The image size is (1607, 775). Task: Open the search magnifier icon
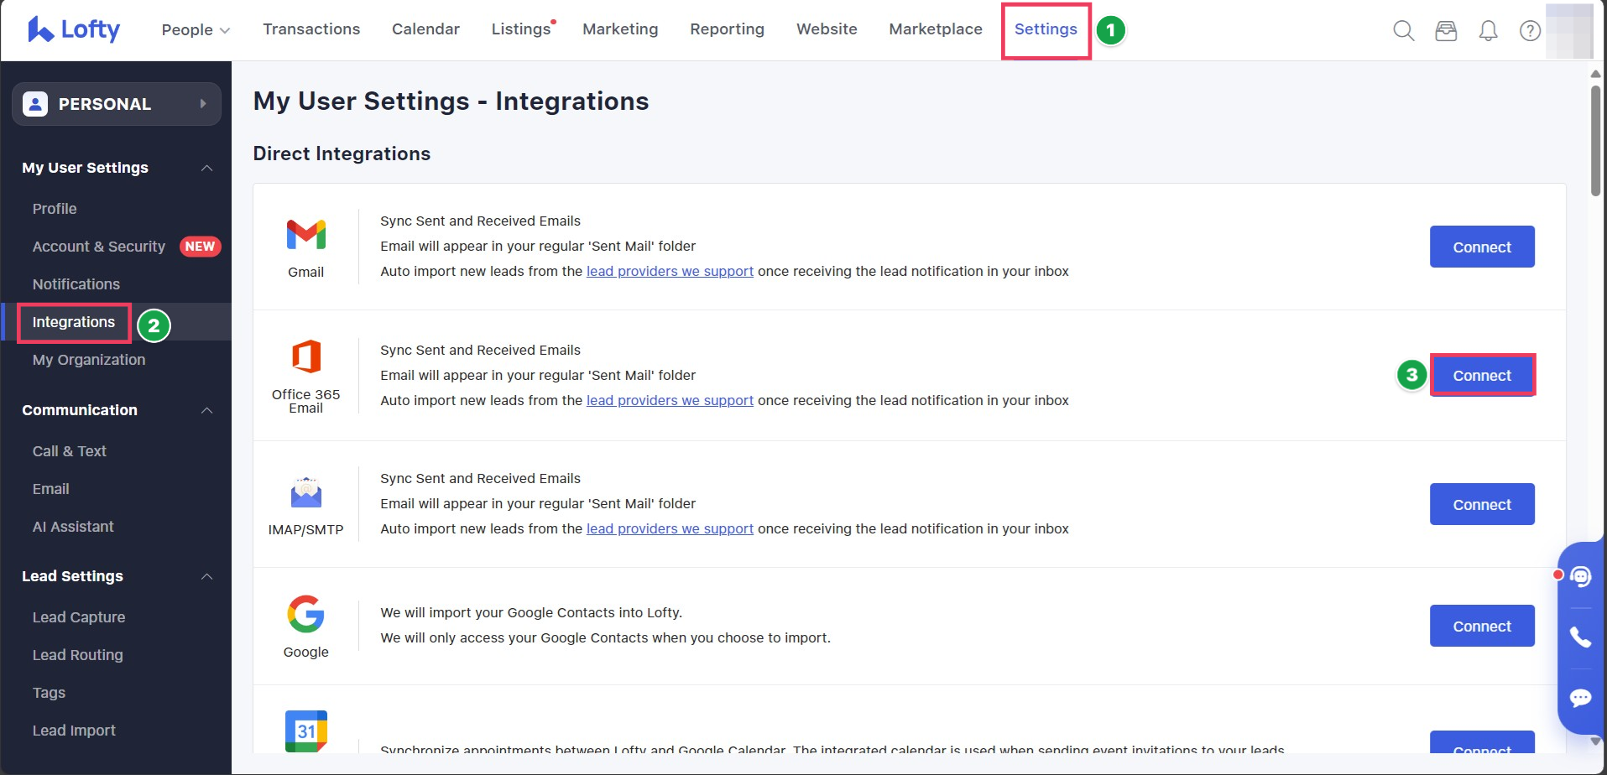coord(1403,31)
